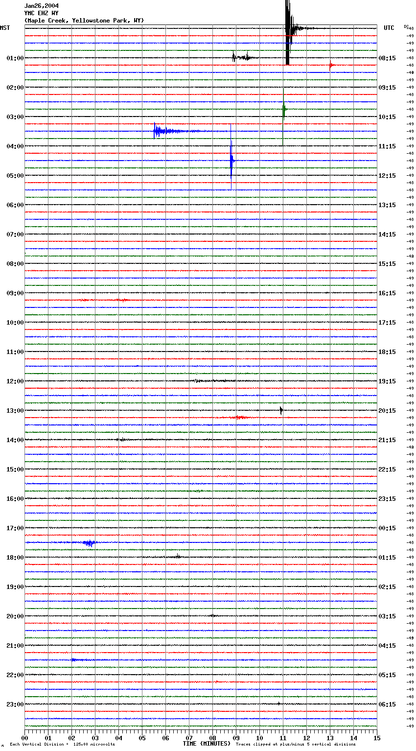Click the "23:00" MST row label
The height and width of the screenshot is (751, 416).
pyautogui.click(x=15, y=704)
